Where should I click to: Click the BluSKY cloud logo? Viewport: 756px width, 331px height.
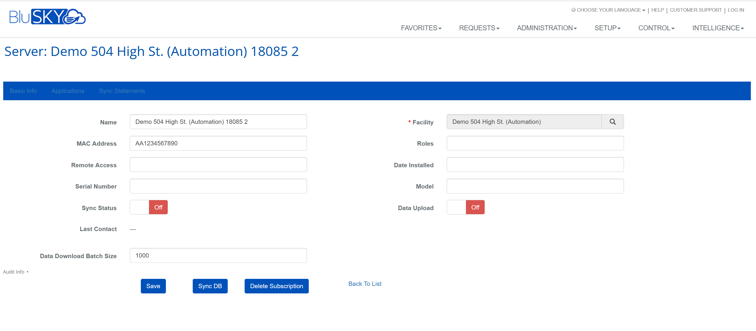point(47,17)
